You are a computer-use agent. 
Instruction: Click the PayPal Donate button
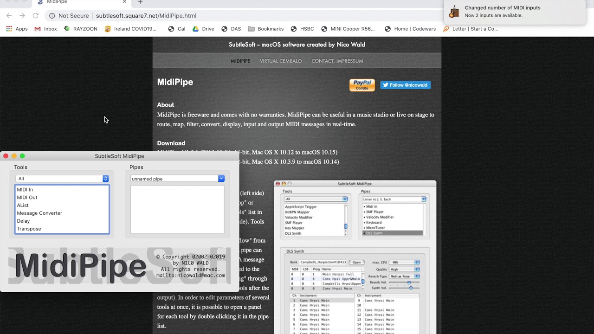(x=362, y=85)
